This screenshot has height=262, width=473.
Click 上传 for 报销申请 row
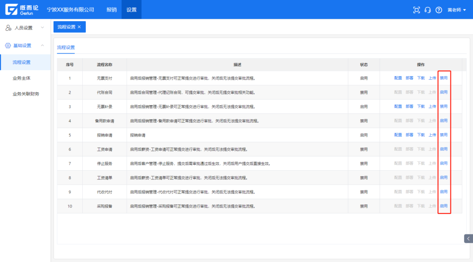click(432, 135)
